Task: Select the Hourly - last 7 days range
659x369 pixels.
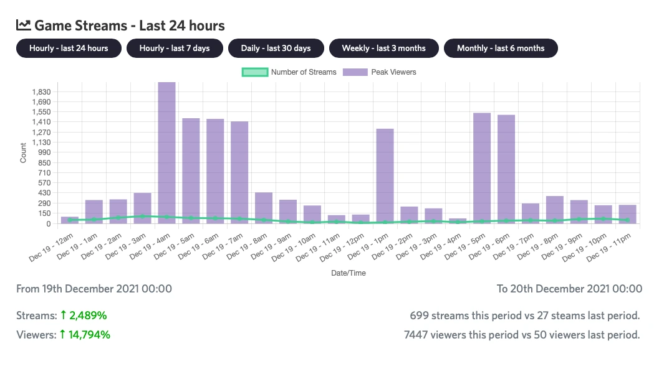Action: (175, 48)
